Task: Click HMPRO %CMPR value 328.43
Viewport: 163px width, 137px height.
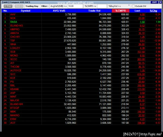Action: pyautogui.click(x=125, y=30)
